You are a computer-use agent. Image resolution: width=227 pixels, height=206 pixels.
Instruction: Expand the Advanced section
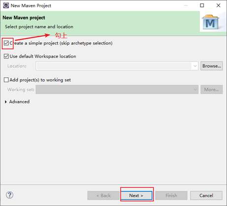tap(6, 102)
